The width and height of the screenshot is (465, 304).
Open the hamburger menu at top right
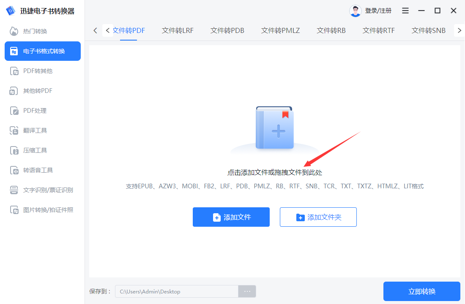pos(405,10)
